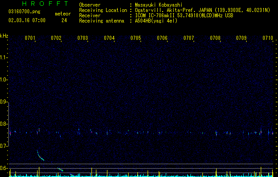Click the 0709 time marker
Screen dimensions: 278x177
tap(241, 38)
